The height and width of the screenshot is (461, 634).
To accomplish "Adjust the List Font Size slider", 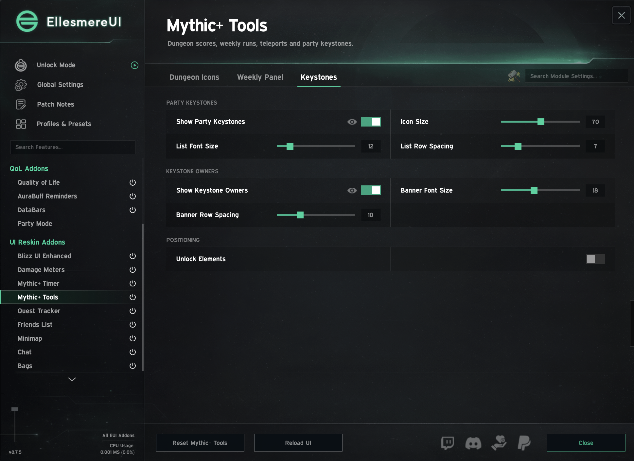I will (x=316, y=146).
